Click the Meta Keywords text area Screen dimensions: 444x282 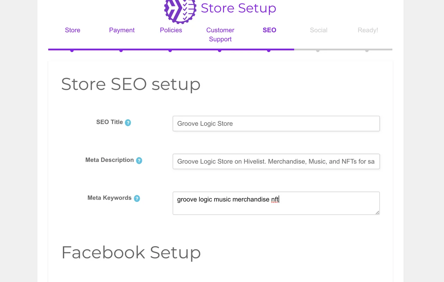click(276, 203)
